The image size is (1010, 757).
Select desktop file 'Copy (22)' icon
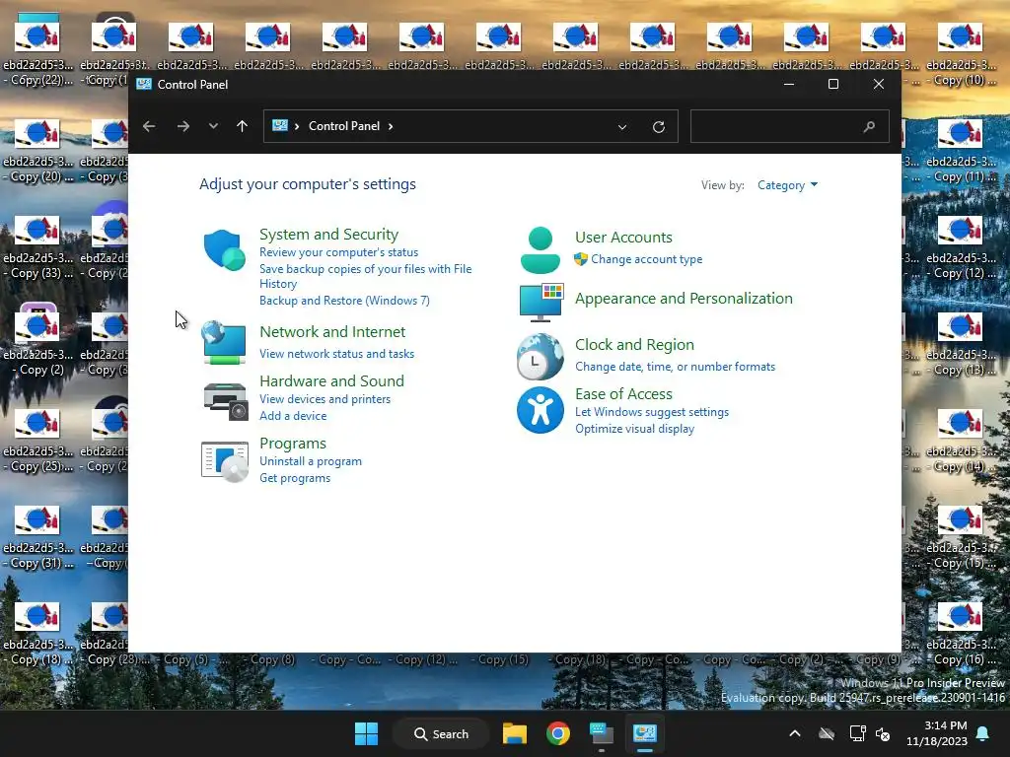pos(37,36)
